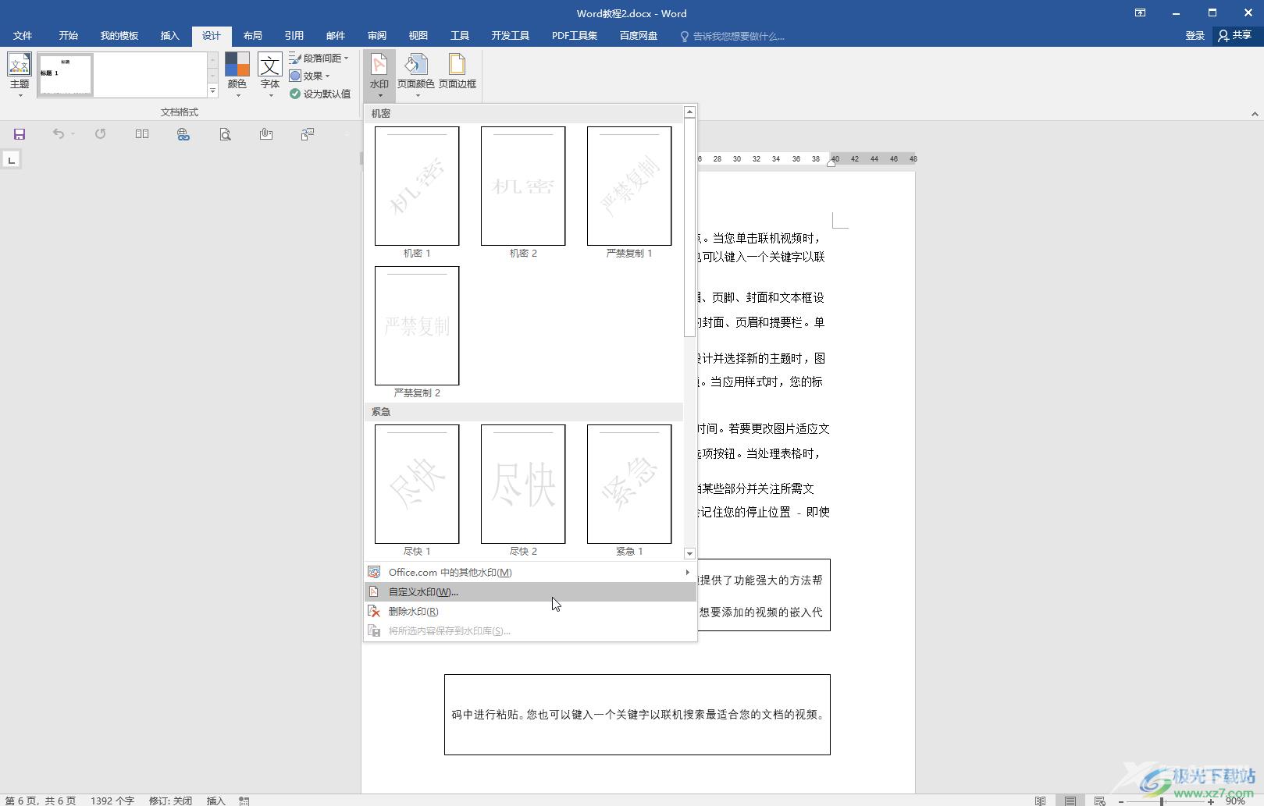Open the 颜色 theme colors button
This screenshot has width=1264, height=806.
(237, 75)
